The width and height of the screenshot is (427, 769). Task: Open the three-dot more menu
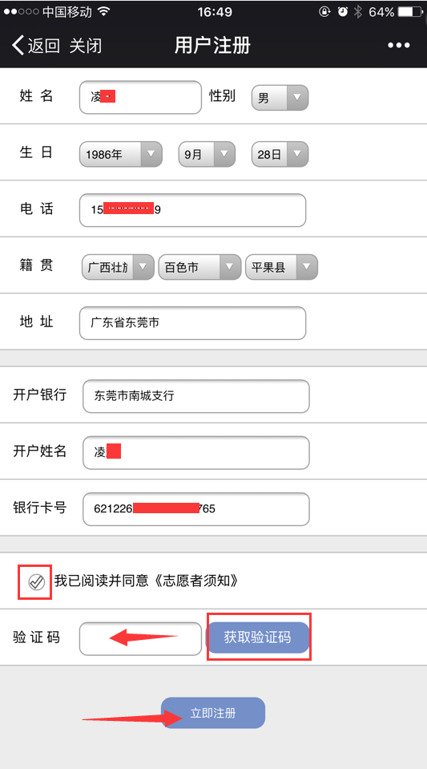[399, 46]
